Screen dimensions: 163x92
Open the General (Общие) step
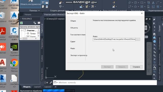pyautogui.click(x=73, y=21)
